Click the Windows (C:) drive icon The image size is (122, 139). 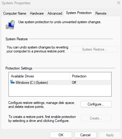click(x=12, y=82)
